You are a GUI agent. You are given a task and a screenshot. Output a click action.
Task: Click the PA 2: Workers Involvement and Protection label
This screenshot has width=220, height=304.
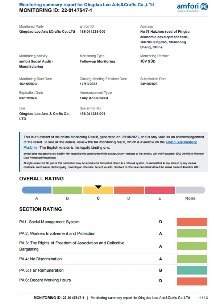click(x=57, y=233)
